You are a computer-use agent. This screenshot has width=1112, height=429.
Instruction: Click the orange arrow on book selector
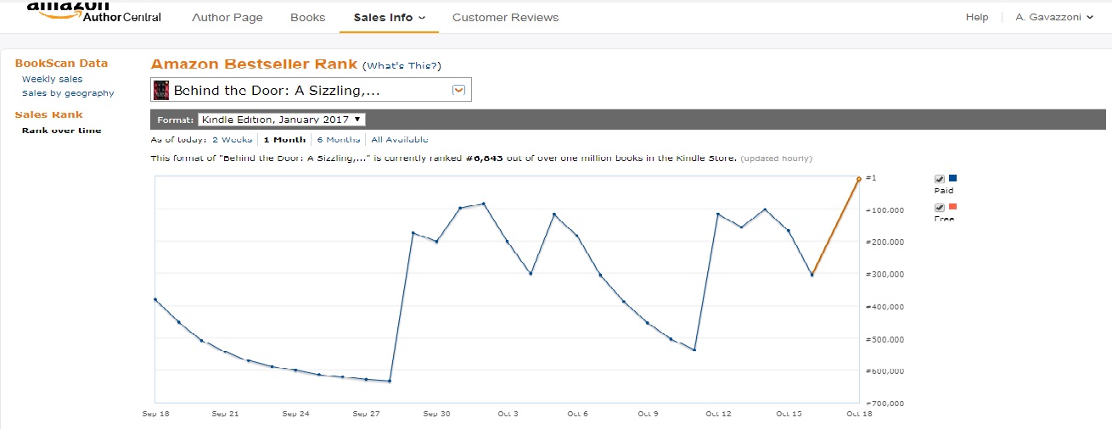[x=458, y=90]
